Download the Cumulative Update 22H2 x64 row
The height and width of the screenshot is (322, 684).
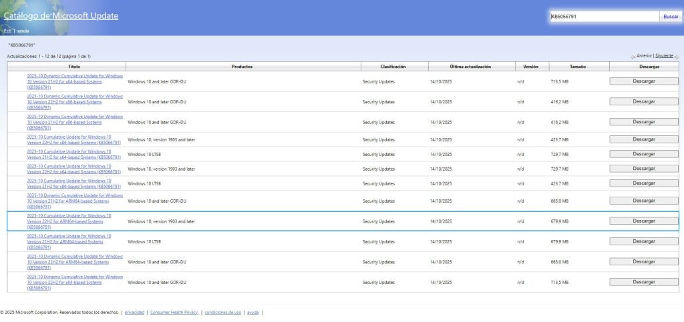coord(643,169)
